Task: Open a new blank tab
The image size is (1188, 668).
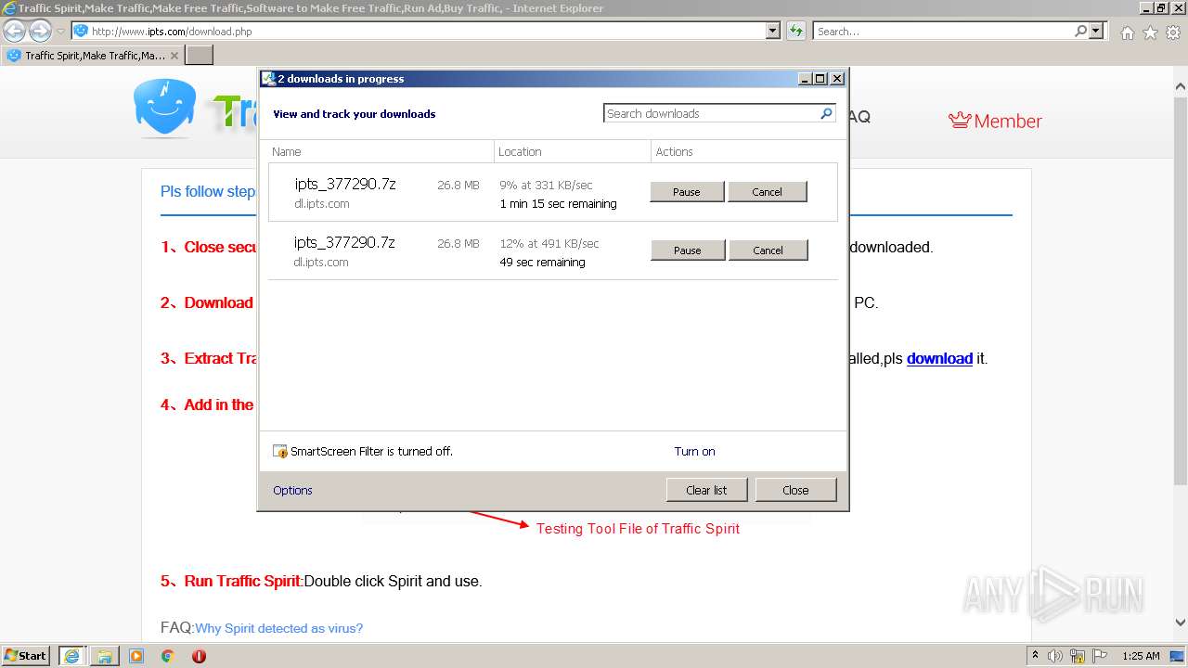Action: (200, 55)
